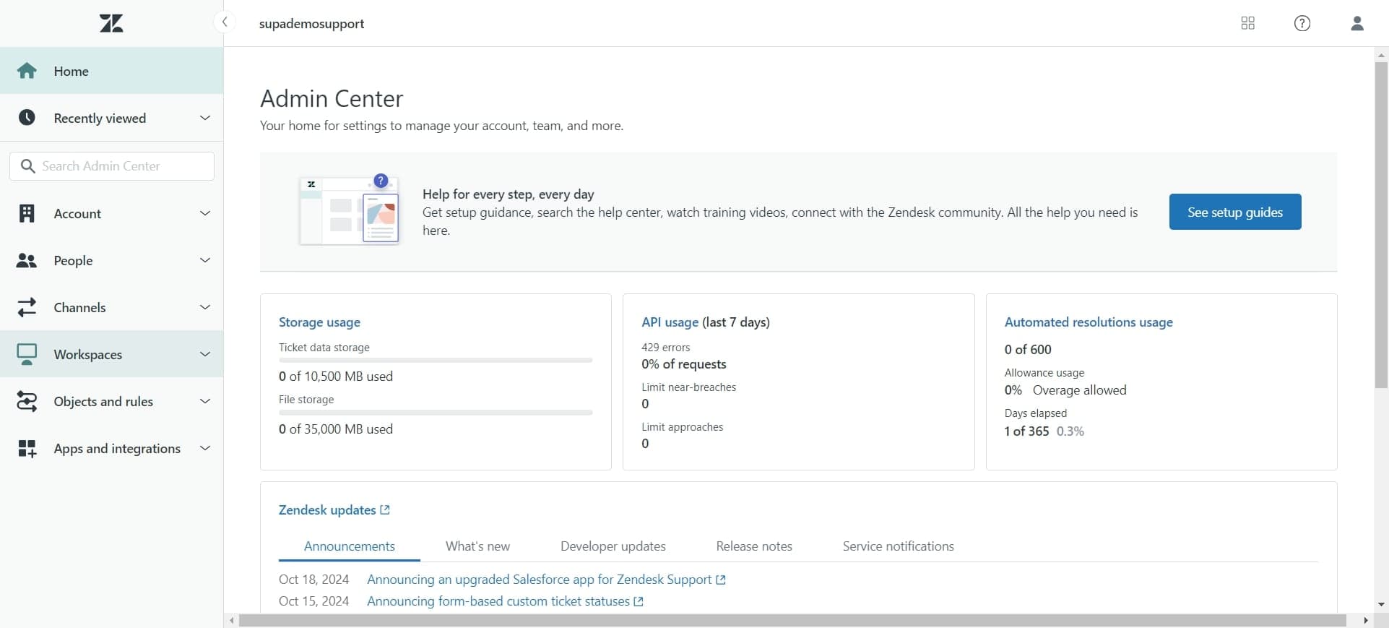The height and width of the screenshot is (628, 1389).
Task: Click the search magnifier icon
Action: click(28, 166)
